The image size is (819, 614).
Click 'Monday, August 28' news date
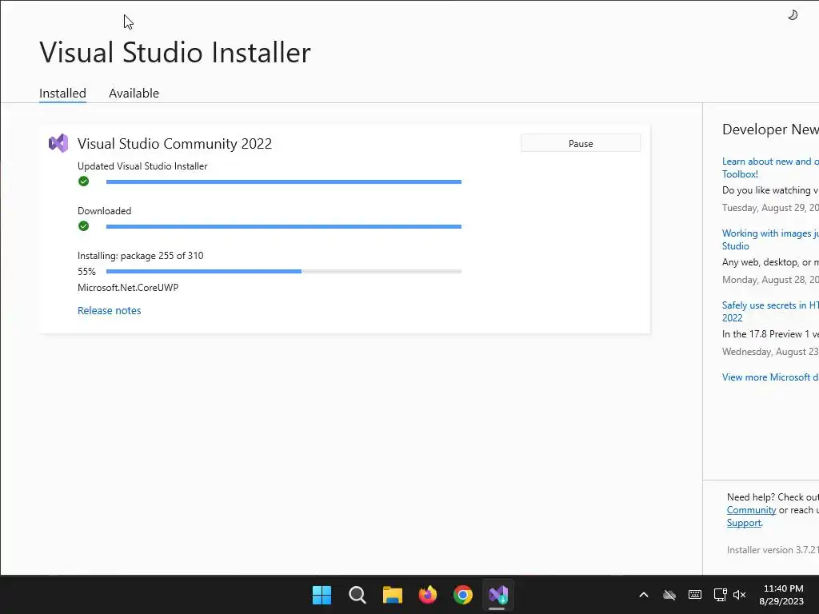770,280
